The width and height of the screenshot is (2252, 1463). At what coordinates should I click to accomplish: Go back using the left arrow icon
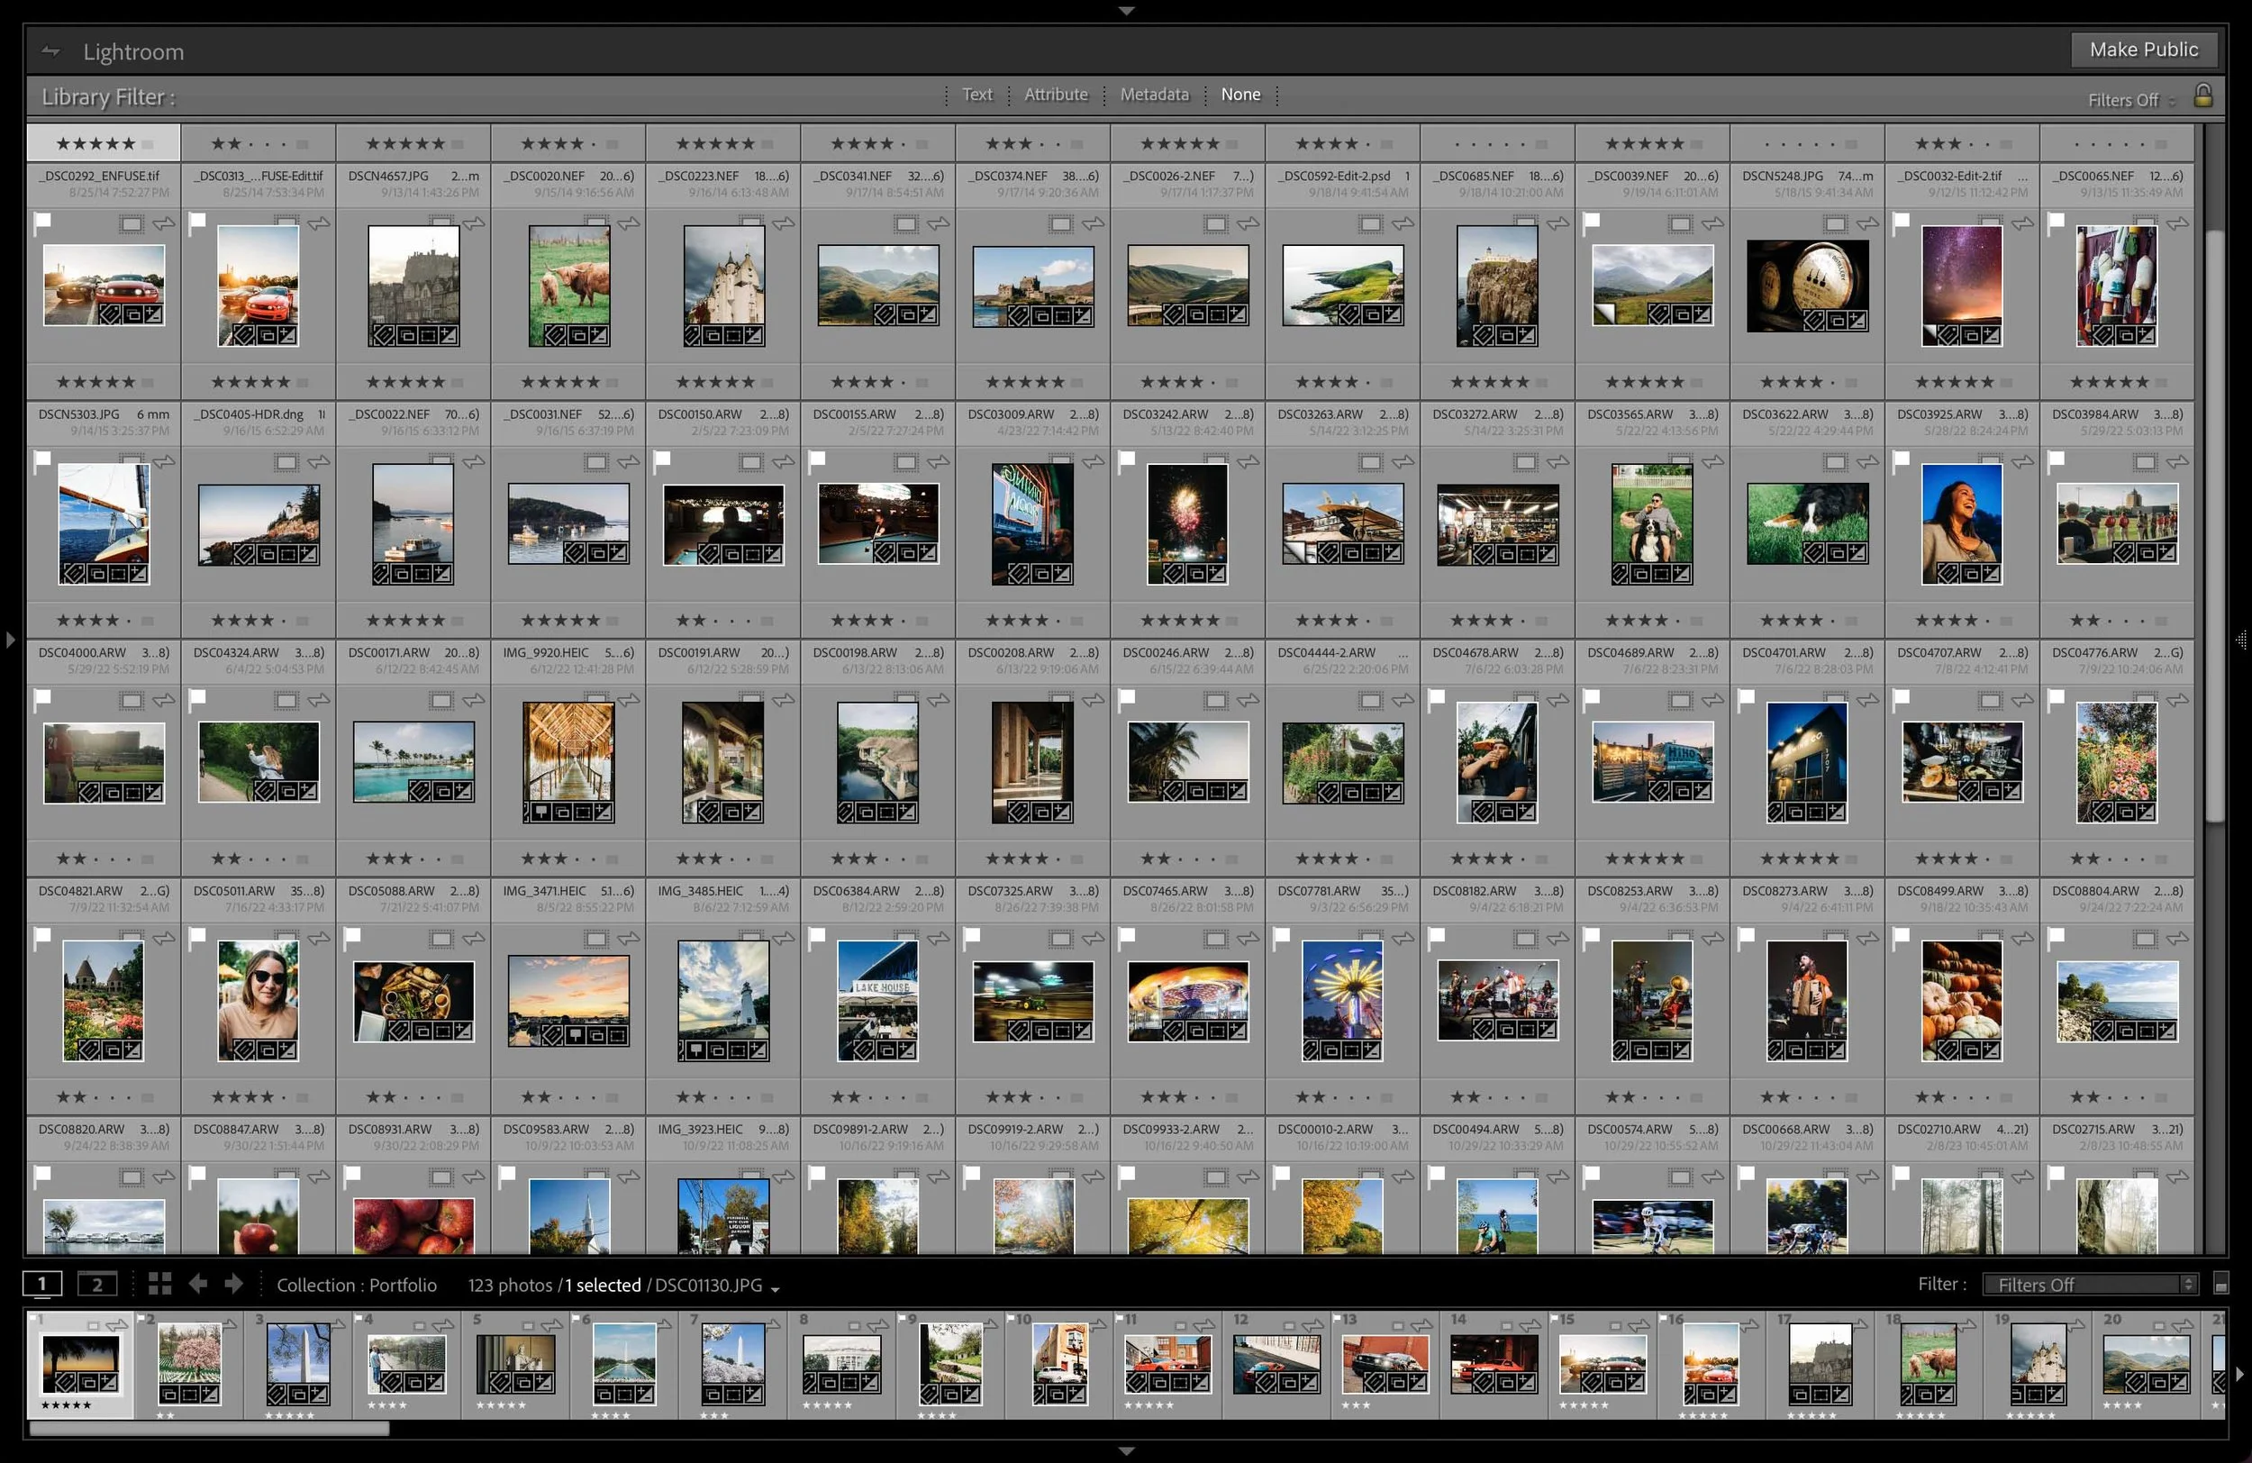click(x=198, y=1284)
